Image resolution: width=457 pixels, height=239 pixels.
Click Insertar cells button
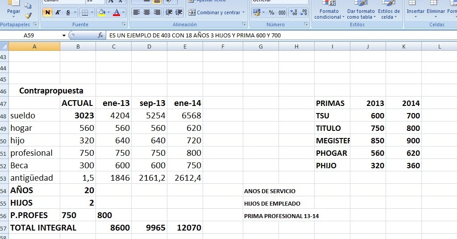pos(415,10)
